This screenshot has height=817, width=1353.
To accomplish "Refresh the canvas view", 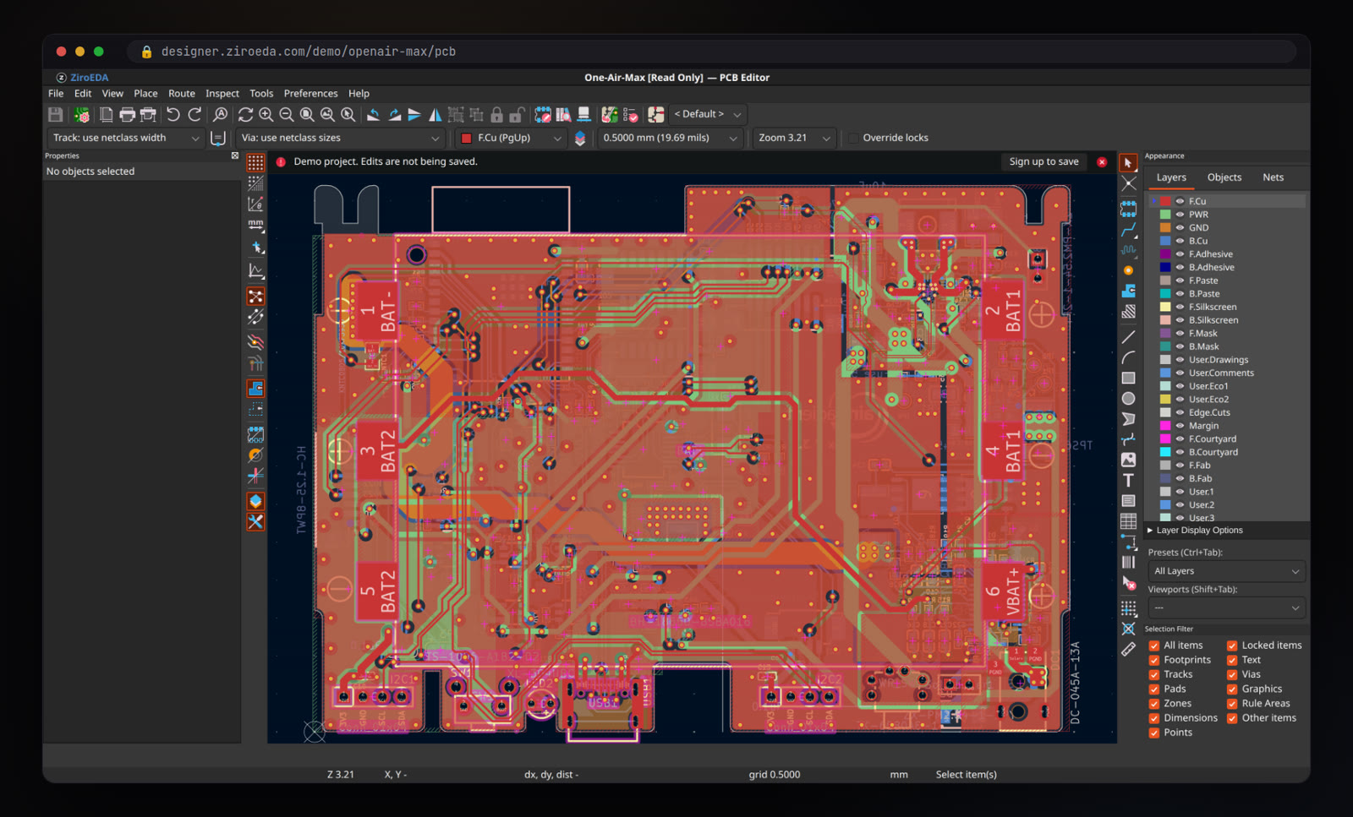I will coord(245,114).
